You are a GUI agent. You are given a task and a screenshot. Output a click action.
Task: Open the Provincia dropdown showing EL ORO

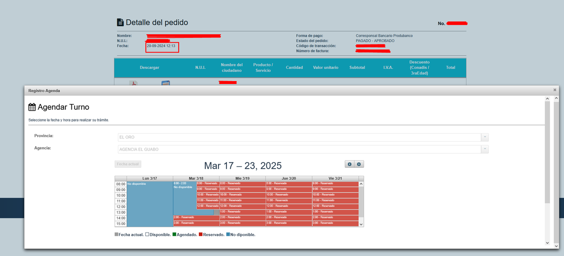pyautogui.click(x=303, y=137)
